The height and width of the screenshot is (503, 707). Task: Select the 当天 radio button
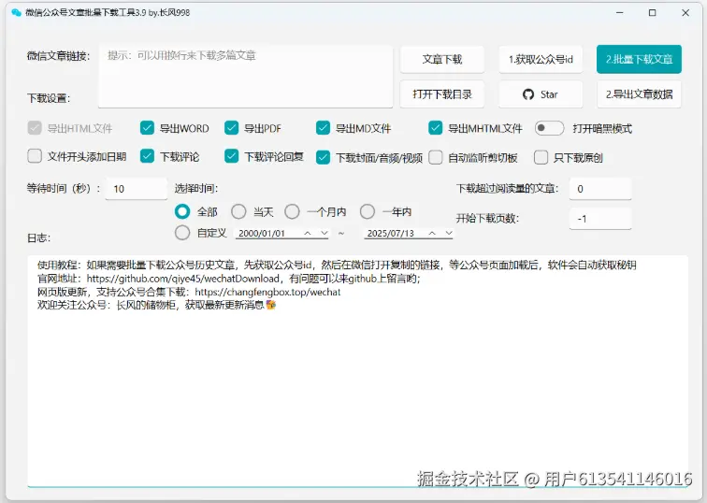point(238,211)
